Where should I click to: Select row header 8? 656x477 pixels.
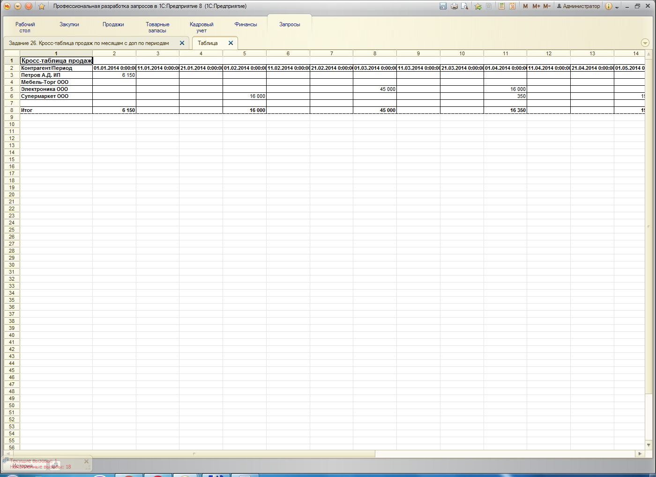click(12, 110)
